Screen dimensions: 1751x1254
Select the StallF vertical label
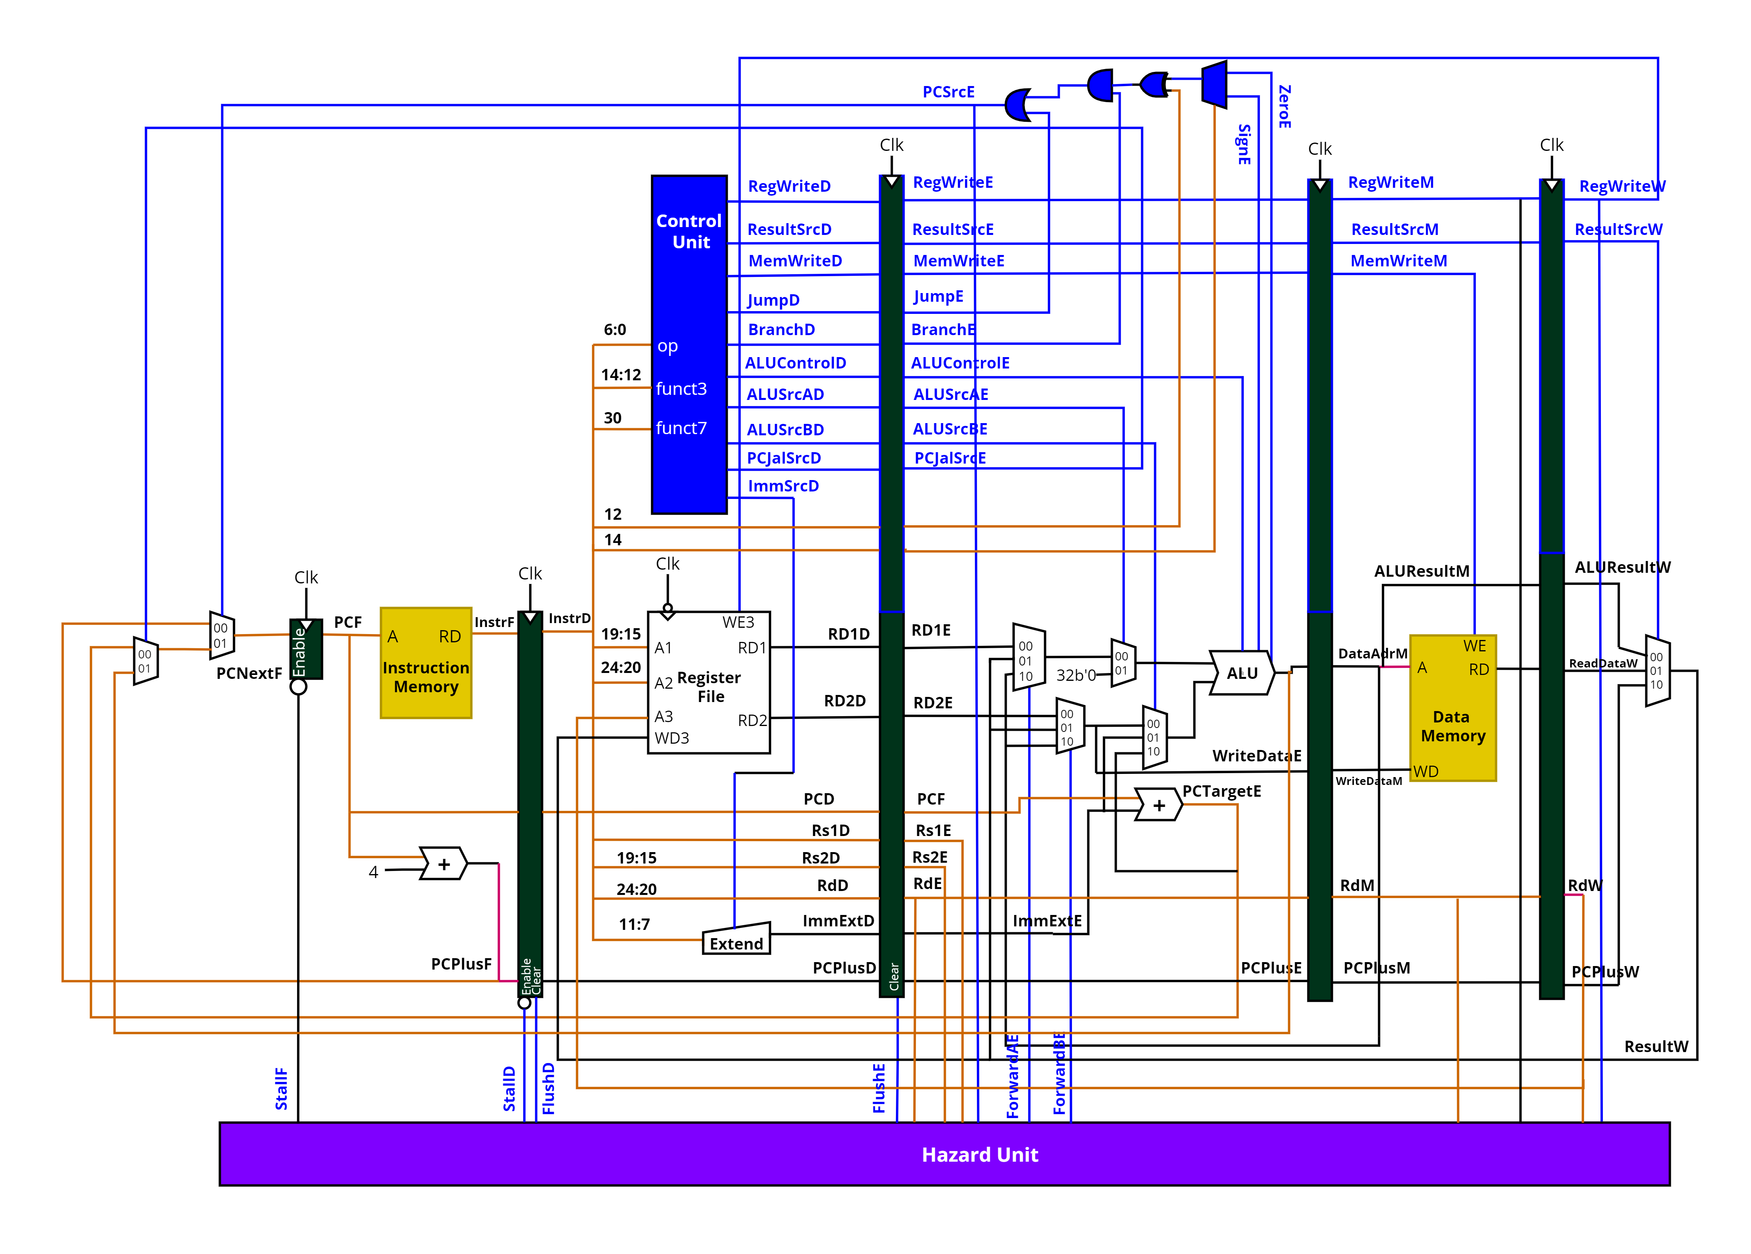pyautogui.click(x=281, y=1089)
